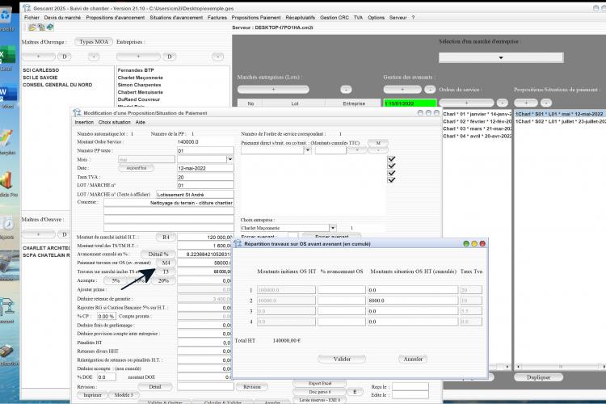Click the Taux TVA field containing 20

(205, 177)
